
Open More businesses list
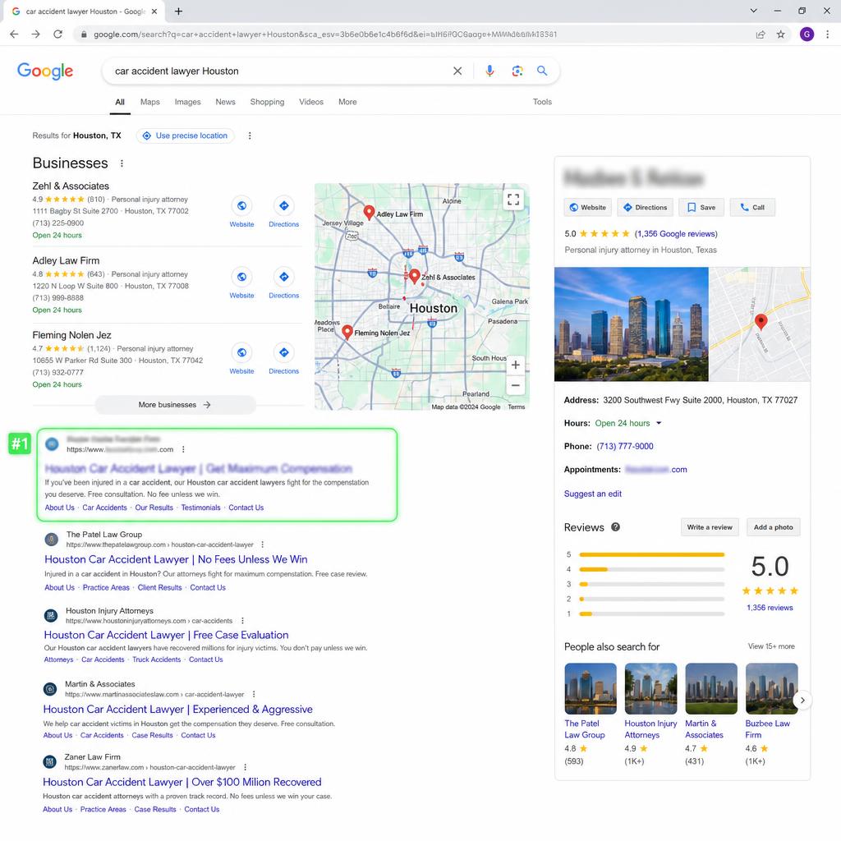(x=175, y=405)
